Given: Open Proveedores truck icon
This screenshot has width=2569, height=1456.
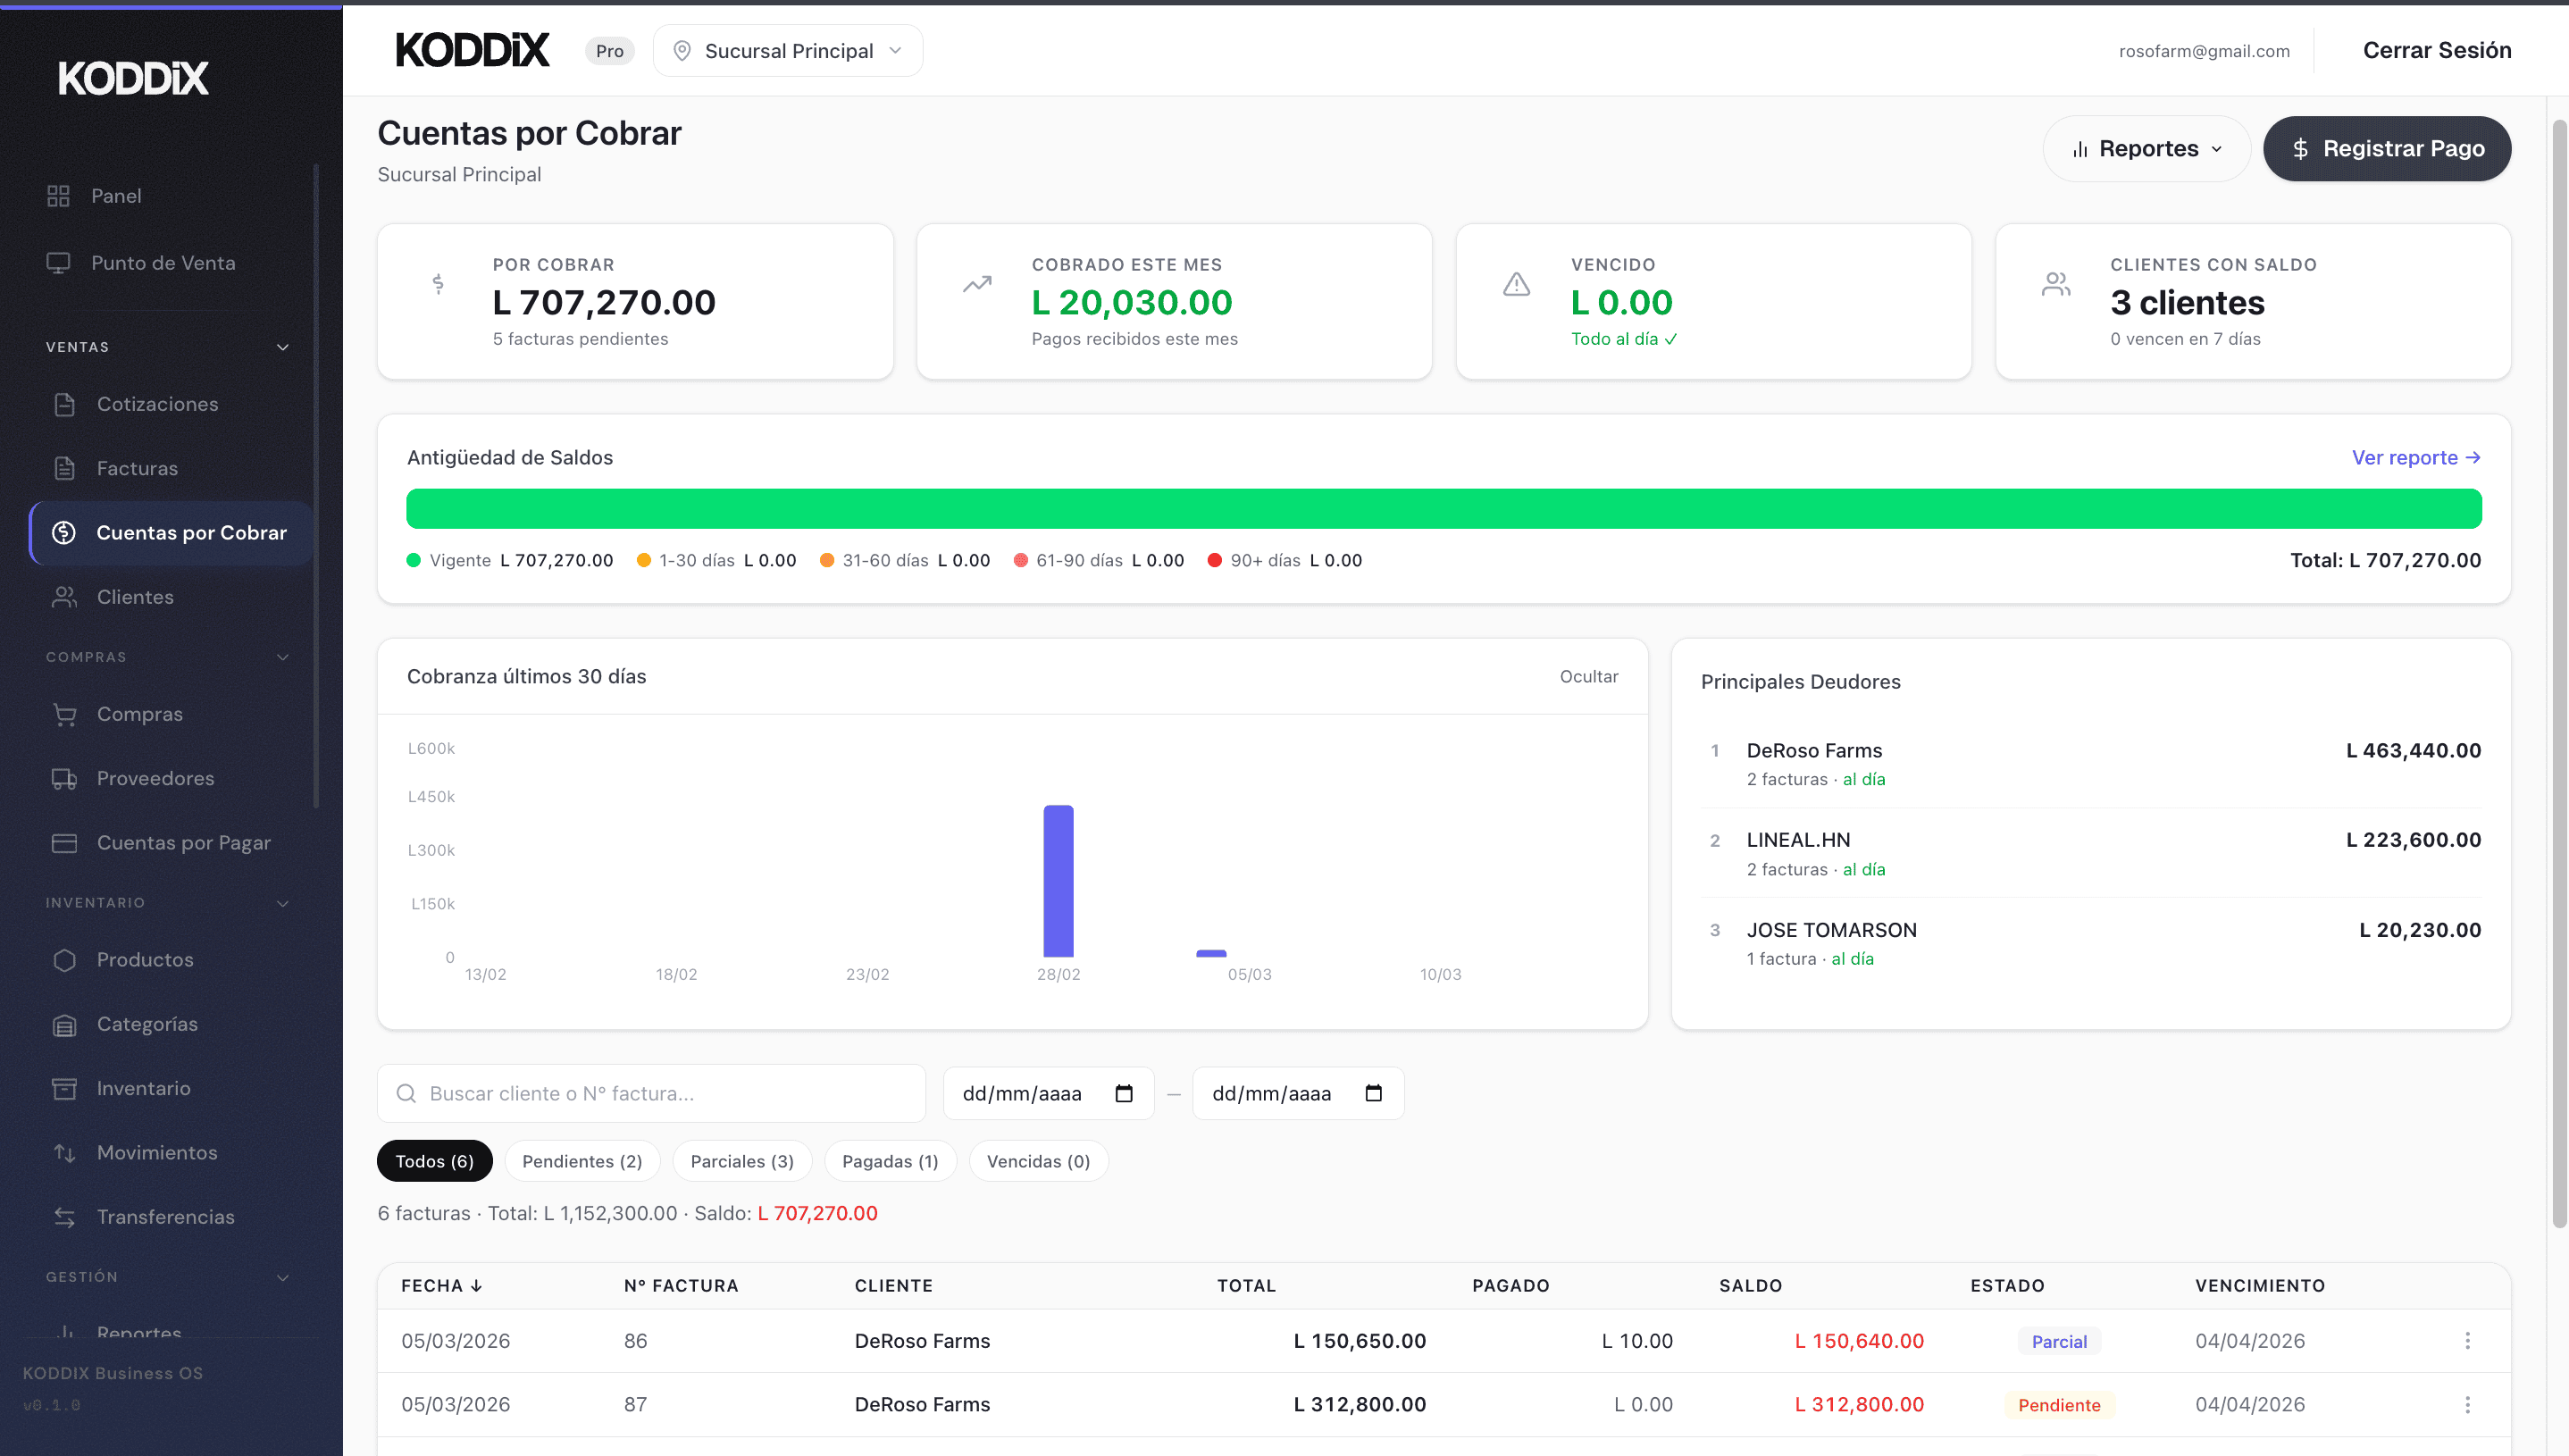Looking at the screenshot, I should point(65,778).
